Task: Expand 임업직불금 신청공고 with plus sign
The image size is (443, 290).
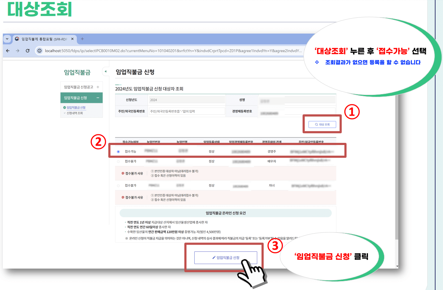Action: click(x=97, y=87)
